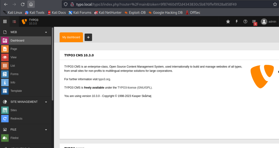279x148 pixels.
Task: Select the My dashboard tab
Action: click(71, 37)
